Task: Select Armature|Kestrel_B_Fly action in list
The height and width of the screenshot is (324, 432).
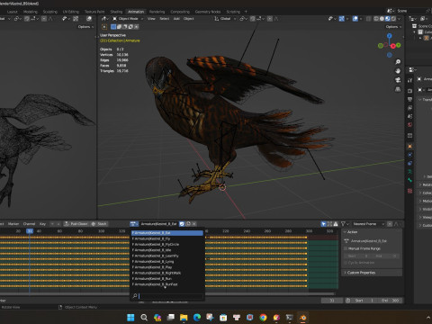Action: 167,238
